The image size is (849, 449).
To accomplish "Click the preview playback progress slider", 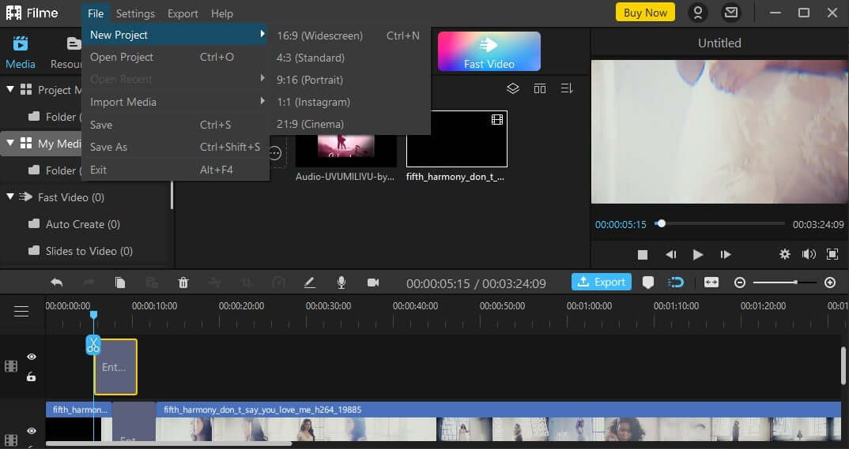I will coord(719,223).
